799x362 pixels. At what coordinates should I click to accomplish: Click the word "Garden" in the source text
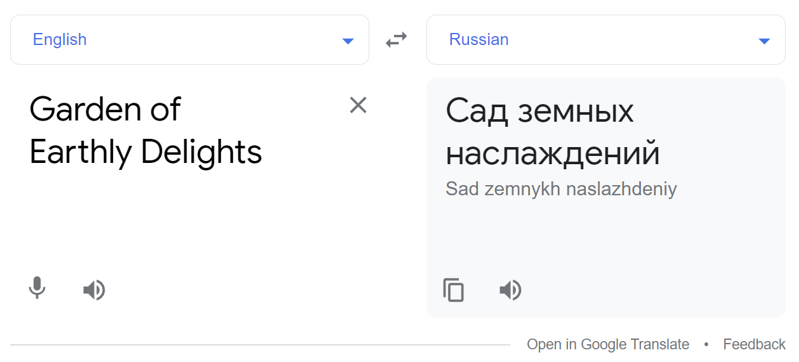[77, 110]
